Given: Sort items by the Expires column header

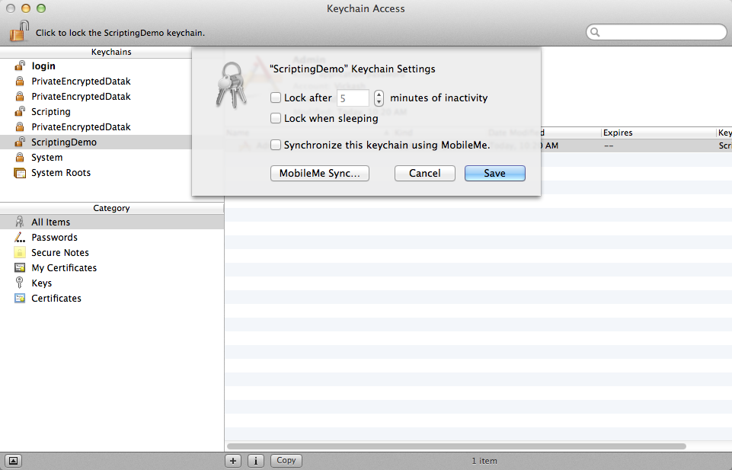Looking at the screenshot, I should click(x=617, y=133).
